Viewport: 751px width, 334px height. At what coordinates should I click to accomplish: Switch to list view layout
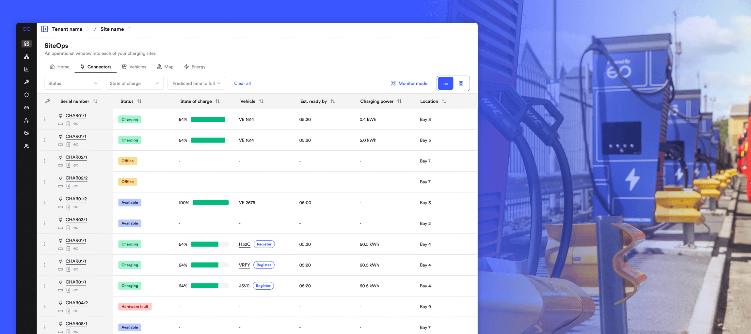tap(445, 83)
